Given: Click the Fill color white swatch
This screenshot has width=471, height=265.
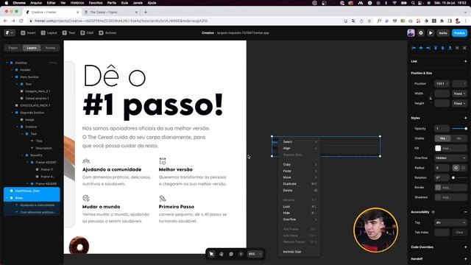Looking at the screenshot, I should [x=438, y=148].
